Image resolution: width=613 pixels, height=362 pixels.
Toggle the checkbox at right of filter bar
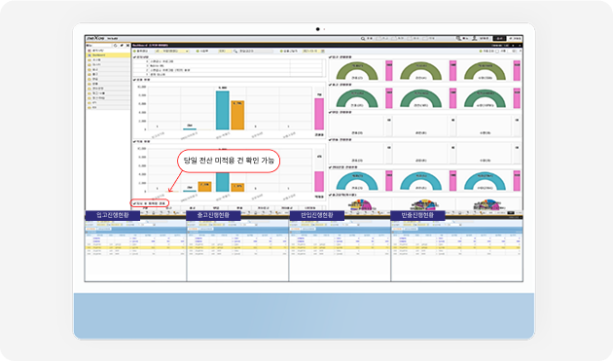[497, 52]
